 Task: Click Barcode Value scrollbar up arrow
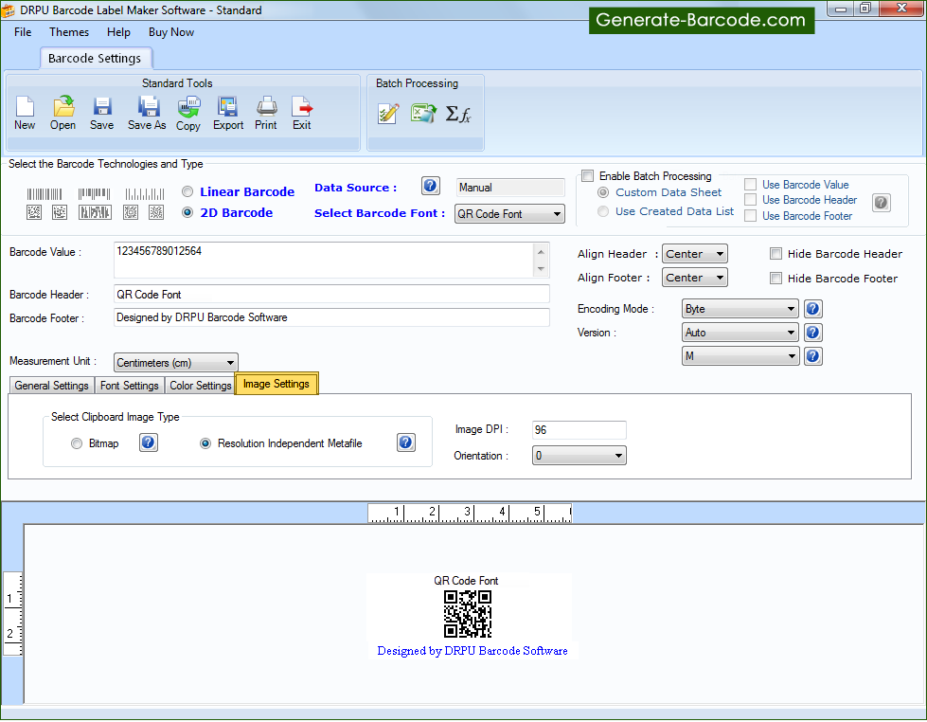coord(541,251)
